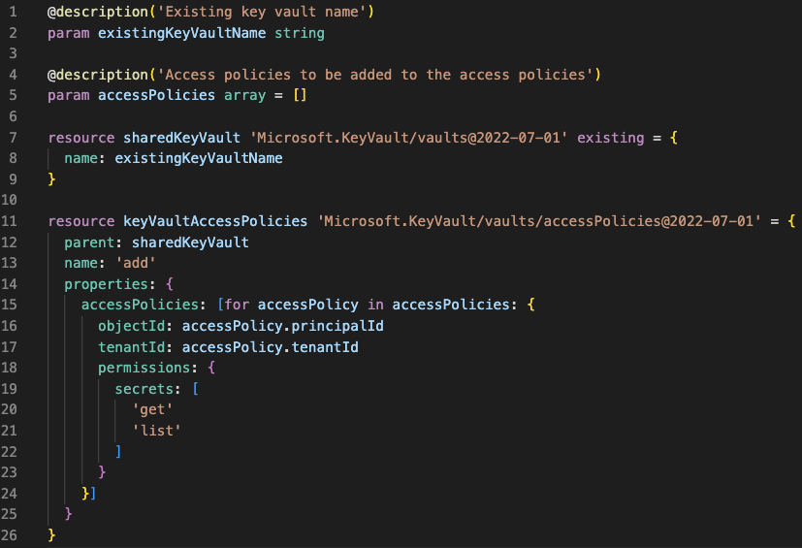Click the closing brace on line 9

pyautogui.click(x=51, y=179)
